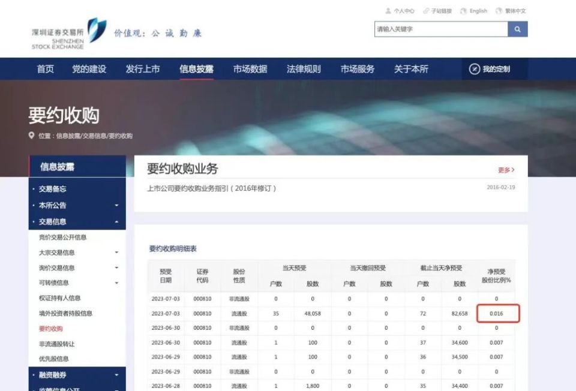Switch to the 市场数据 navigation tab
576x391 pixels.
click(252, 69)
